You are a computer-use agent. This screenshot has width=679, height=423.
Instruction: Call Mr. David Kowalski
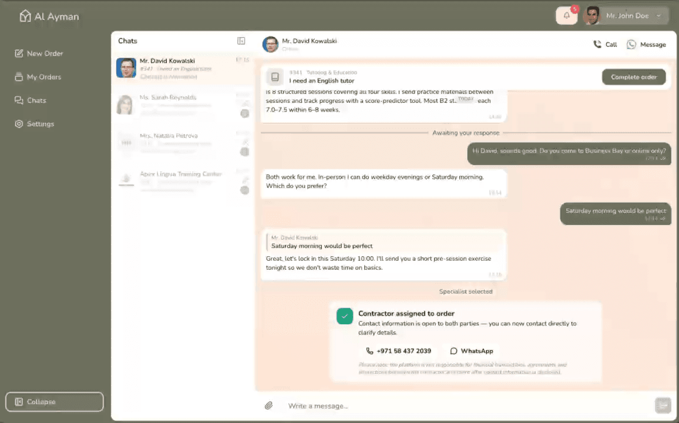click(x=605, y=44)
